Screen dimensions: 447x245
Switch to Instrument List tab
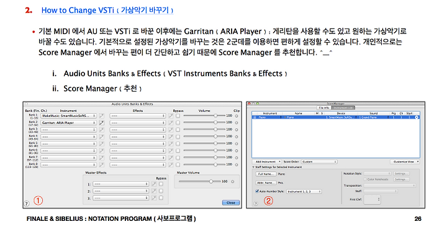(343, 108)
